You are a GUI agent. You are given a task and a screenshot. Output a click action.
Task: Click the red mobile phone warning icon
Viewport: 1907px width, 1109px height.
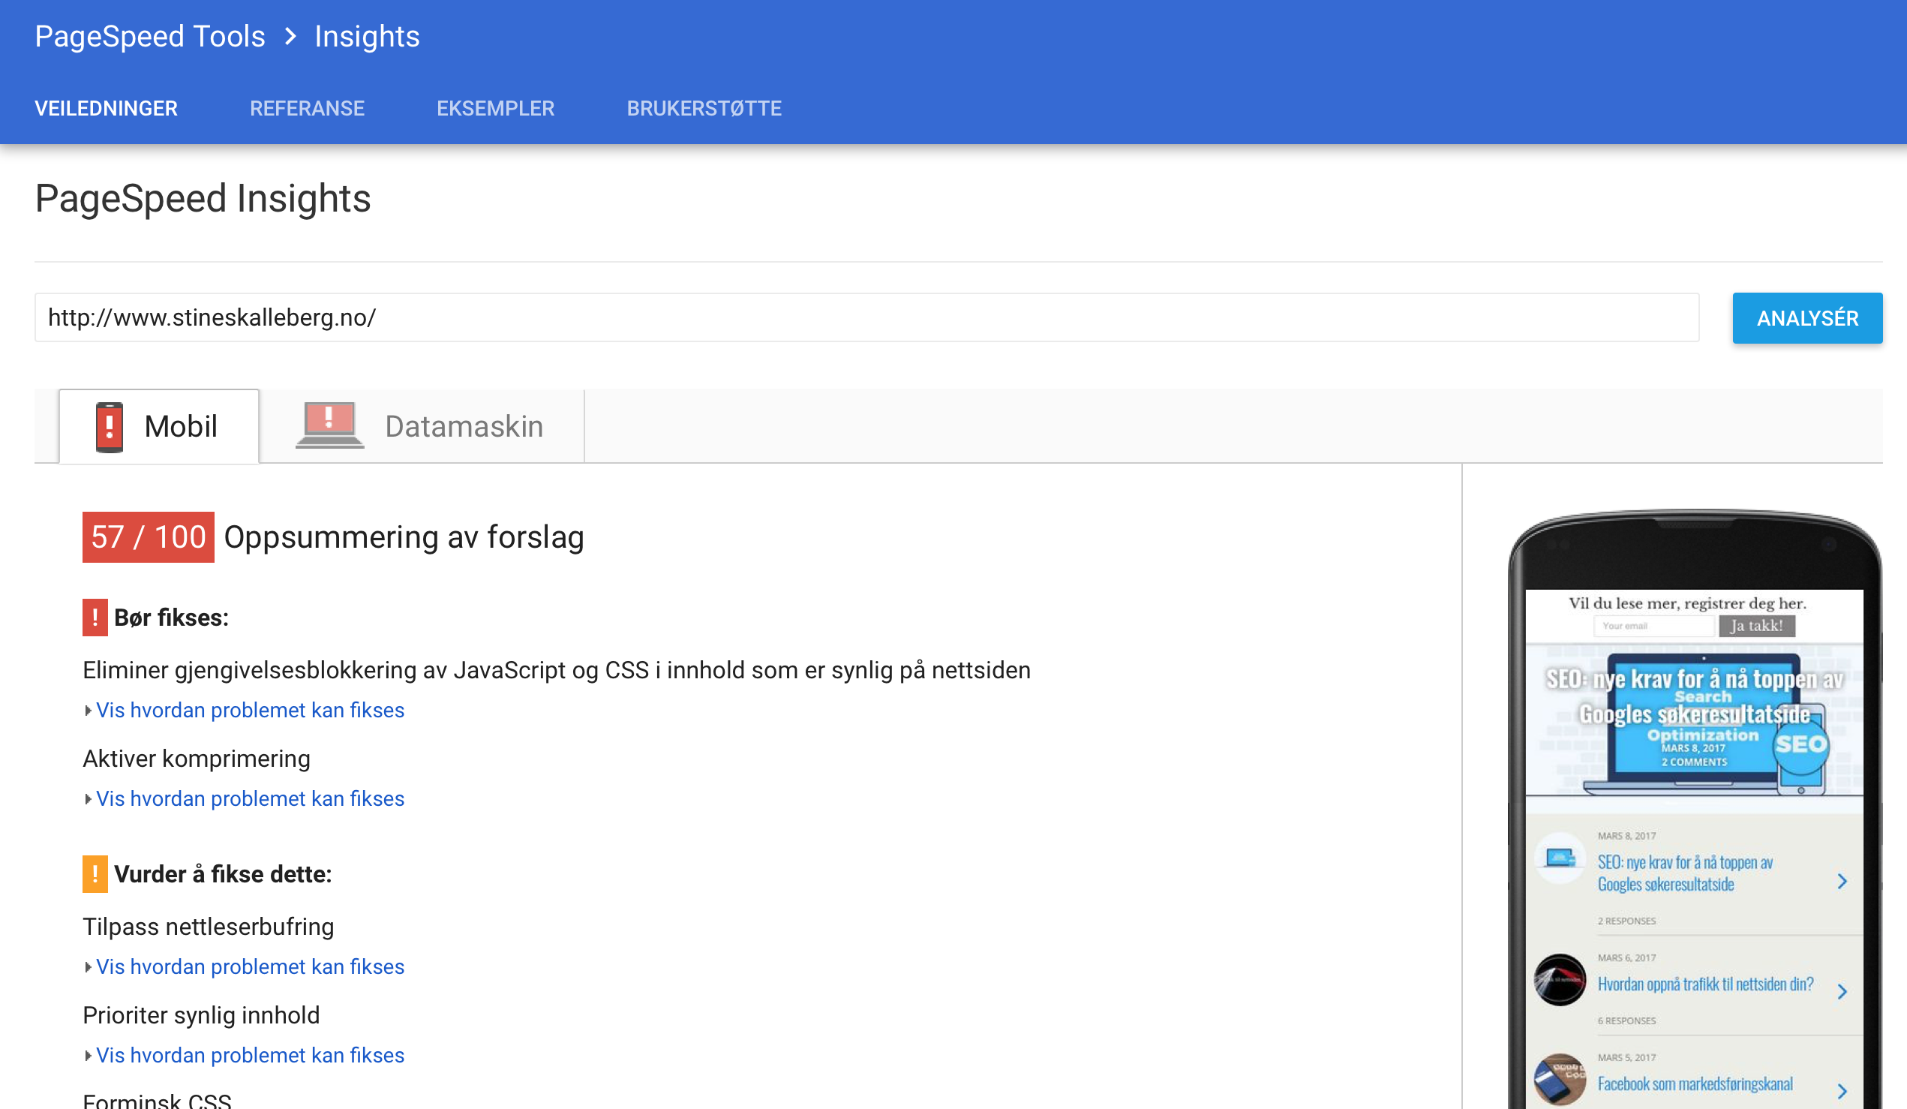pyautogui.click(x=110, y=427)
